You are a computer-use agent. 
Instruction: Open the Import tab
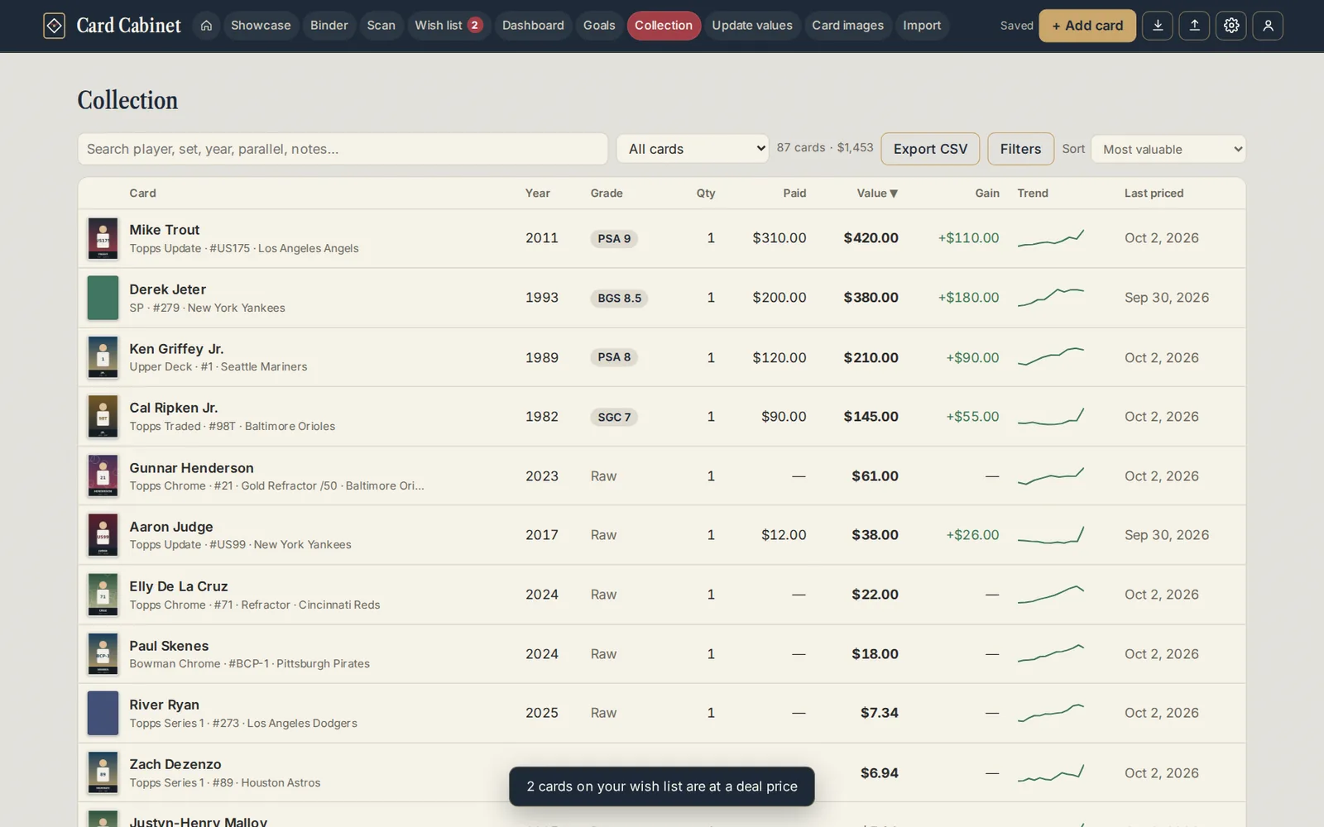tap(922, 26)
